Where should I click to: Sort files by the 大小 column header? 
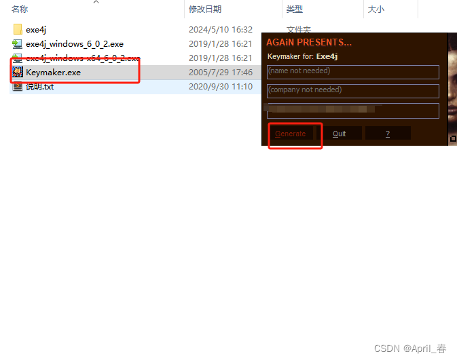pyautogui.click(x=376, y=9)
